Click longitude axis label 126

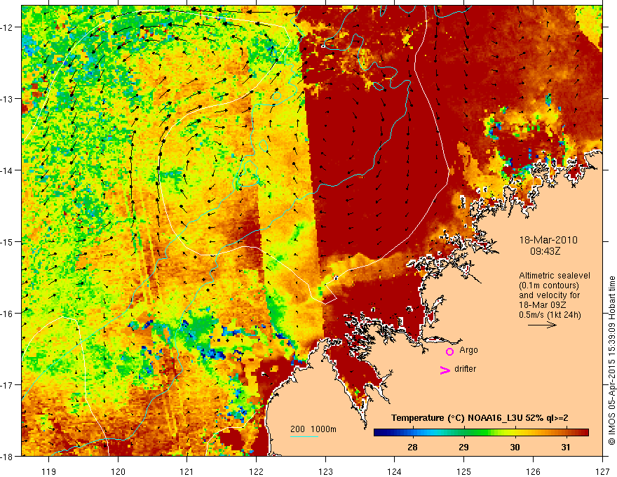pyautogui.click(x=533, y=471)
